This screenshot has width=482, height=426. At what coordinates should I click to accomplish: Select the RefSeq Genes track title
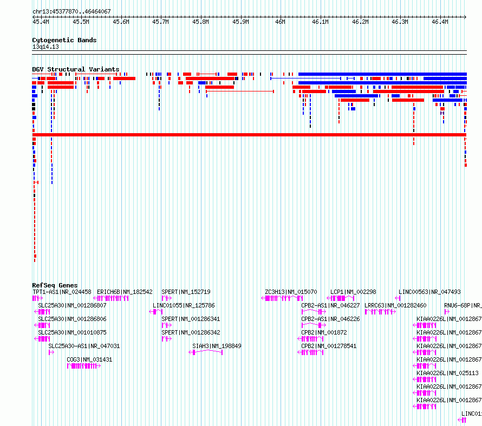click(x=55, y=285)
